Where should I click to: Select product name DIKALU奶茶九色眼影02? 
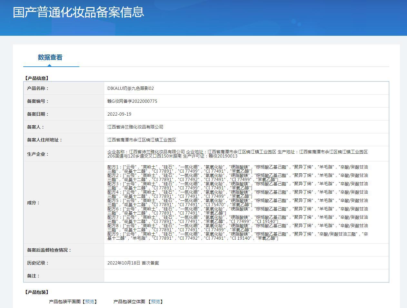point(131,88)
